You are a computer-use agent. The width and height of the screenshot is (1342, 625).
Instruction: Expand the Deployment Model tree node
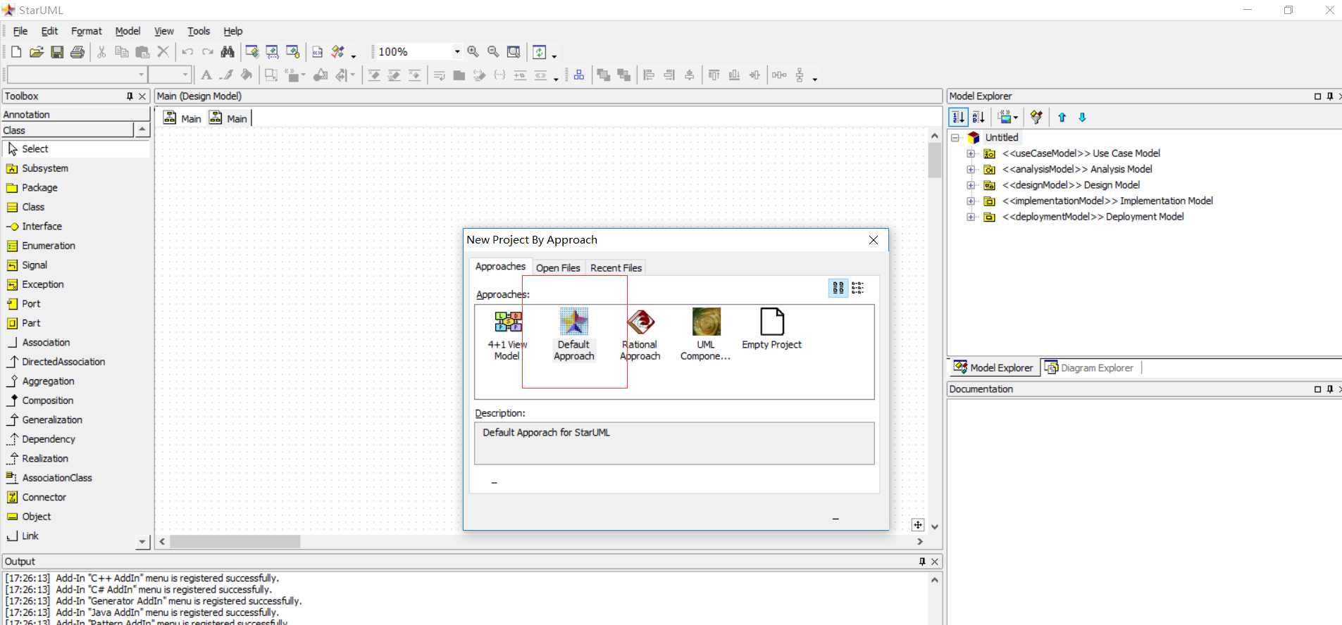click(971, 217)
